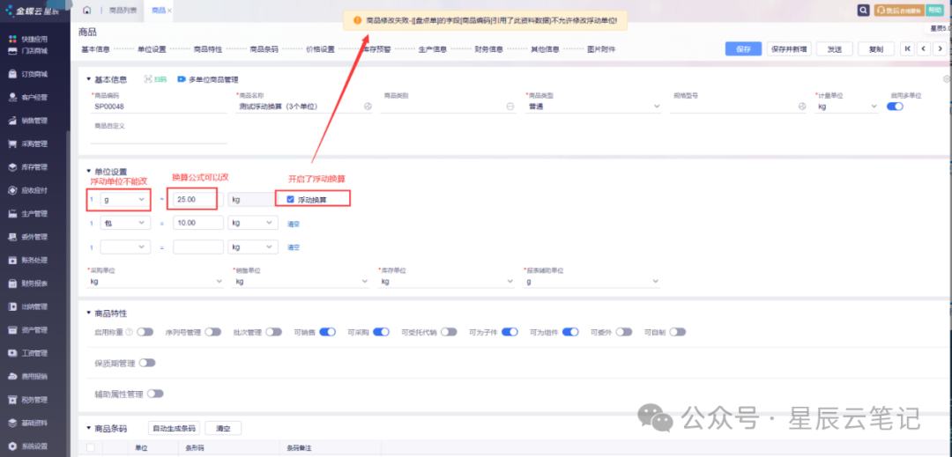Open the 报表辅助单位 dropdown
This screenshot has width=952, height=457.
point(591,281)
